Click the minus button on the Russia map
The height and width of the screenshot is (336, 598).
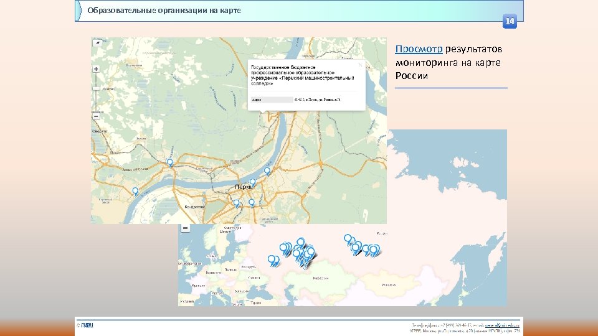click(186, 228)
